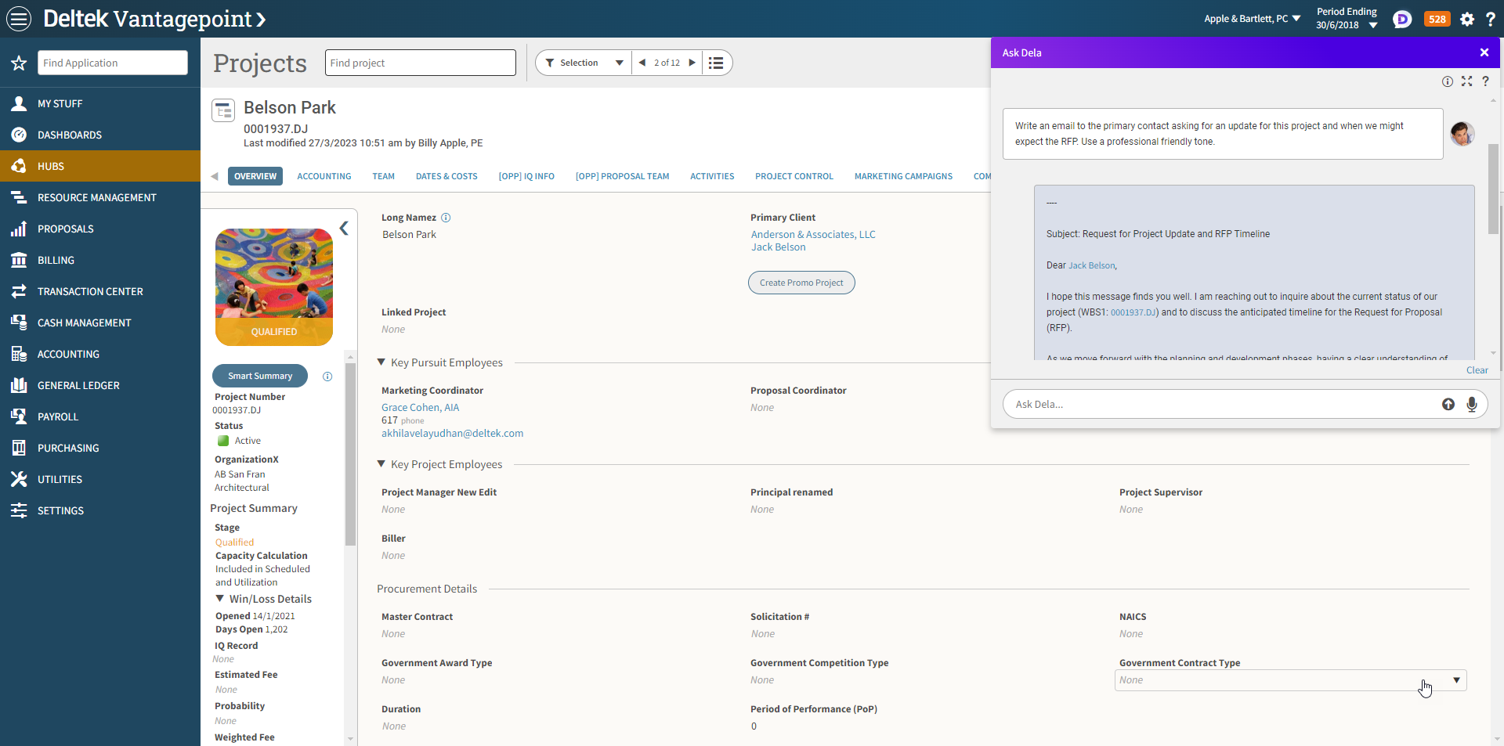
Task: Click into the Find project search field
Action: [x=420, y=63]
